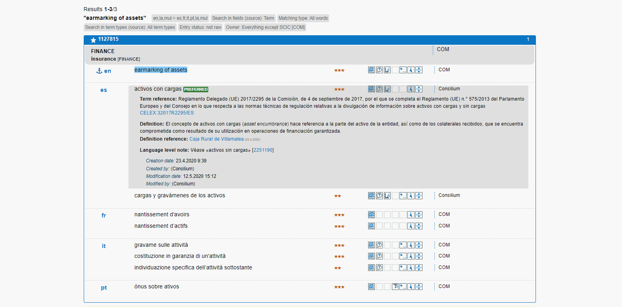Expand details for 'earmarking of assets' term

click(419, 70)
